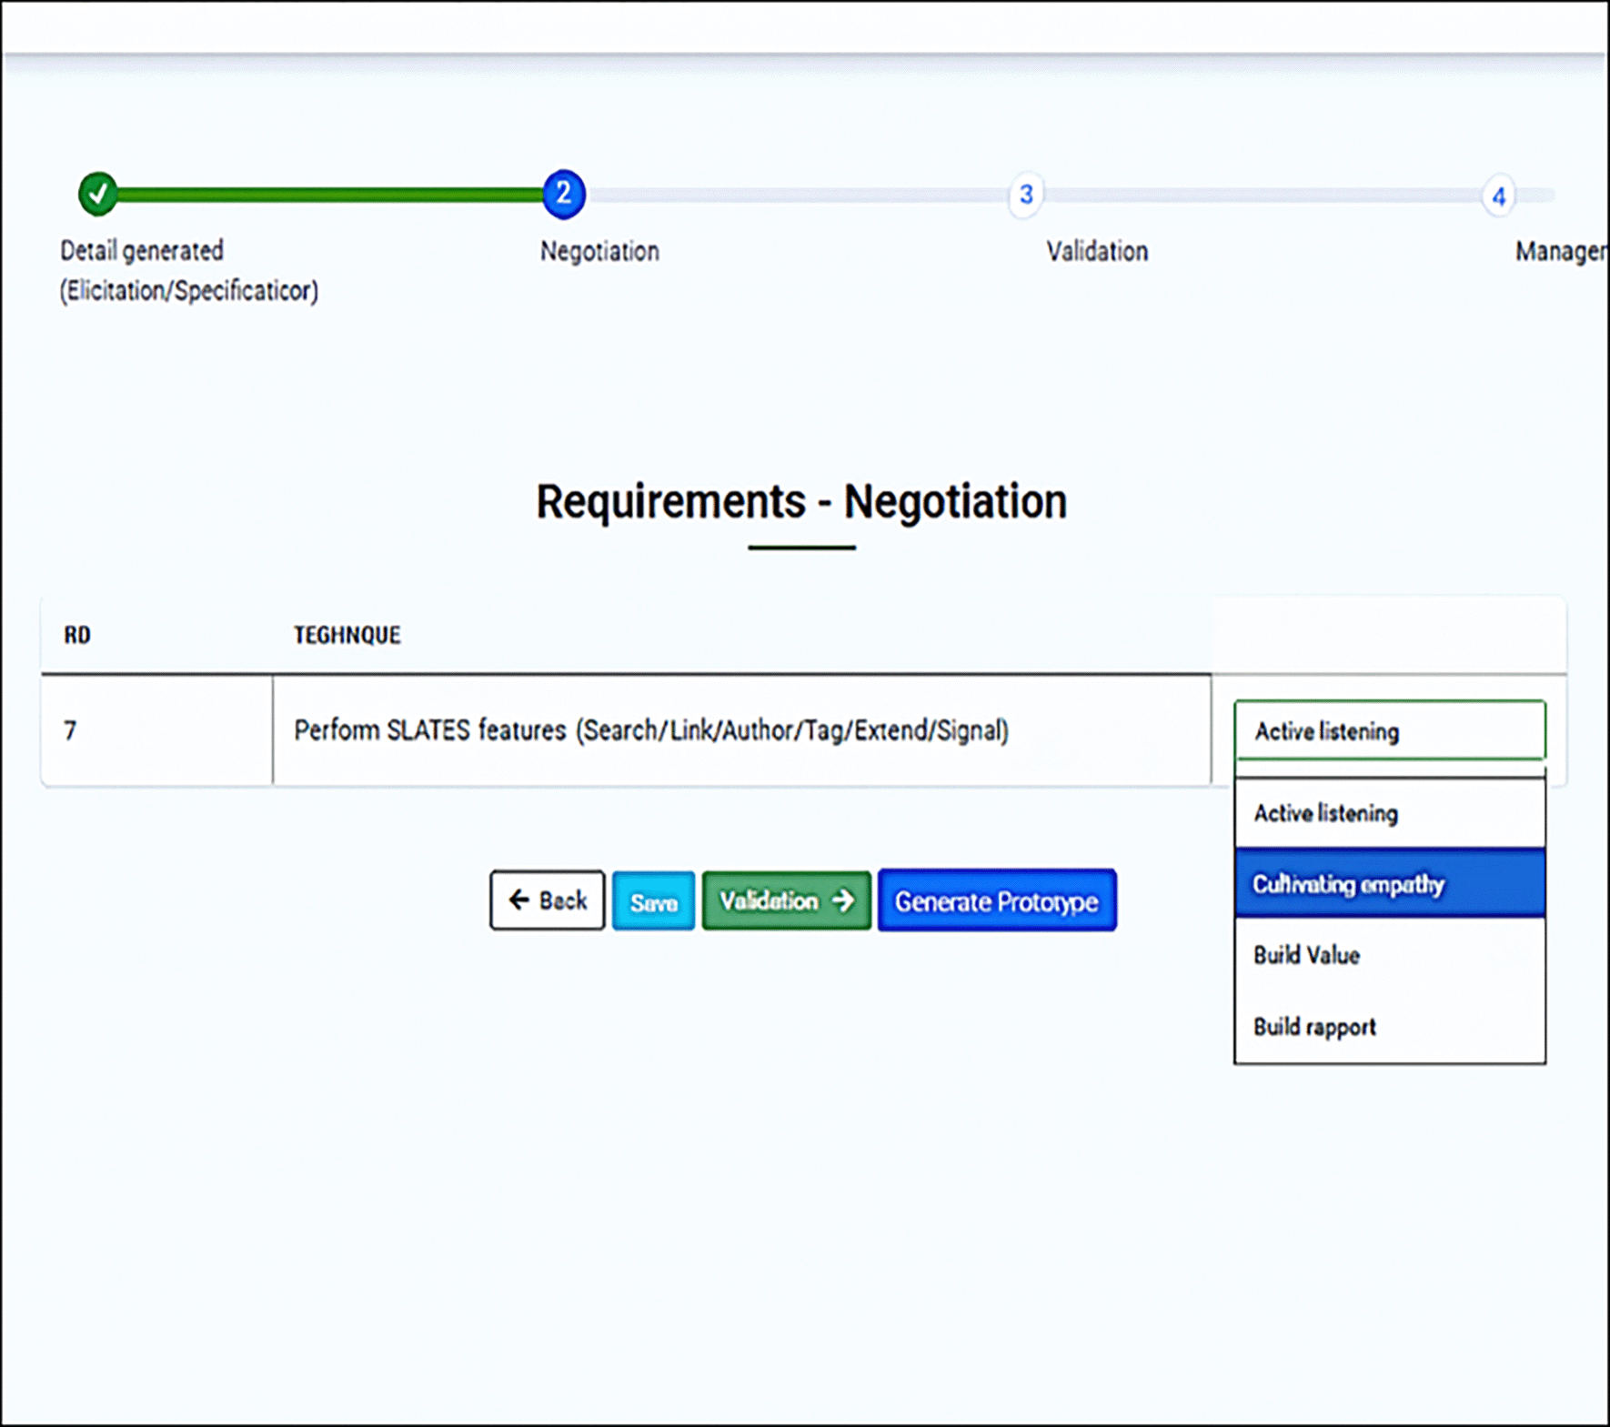Image resolution: width=1610 pixels, height=1427 pixels.
Task: Click the right arrow on Validation button
Action: coord(843,900)
